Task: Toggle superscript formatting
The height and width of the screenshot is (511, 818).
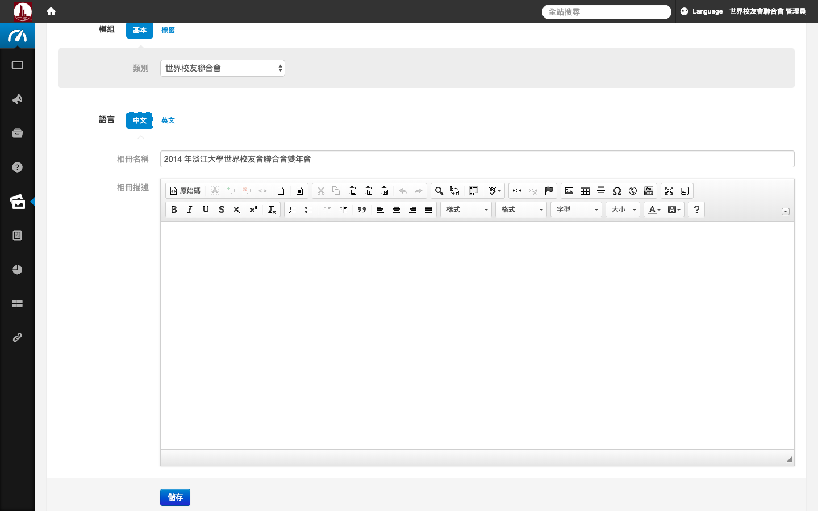Action: click(x=253, y=210)
